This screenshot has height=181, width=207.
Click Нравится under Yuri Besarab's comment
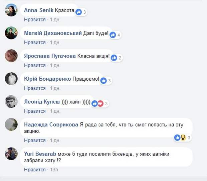[x=35, y=170]
